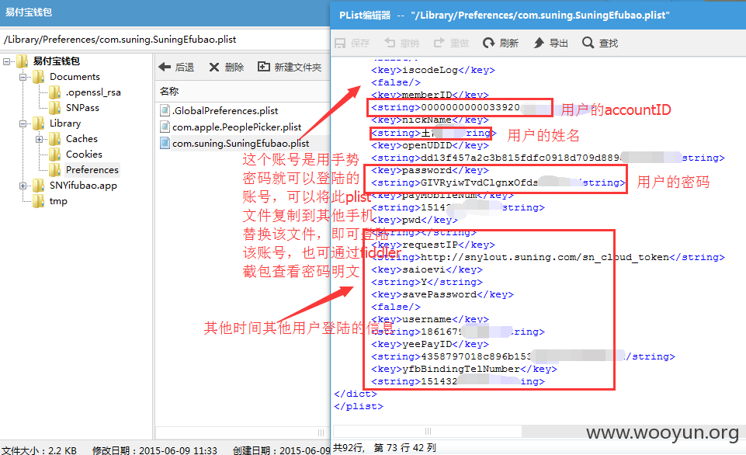746x455 pixels.
Task: Open search with 查找
Action: (x=600, y=43)
